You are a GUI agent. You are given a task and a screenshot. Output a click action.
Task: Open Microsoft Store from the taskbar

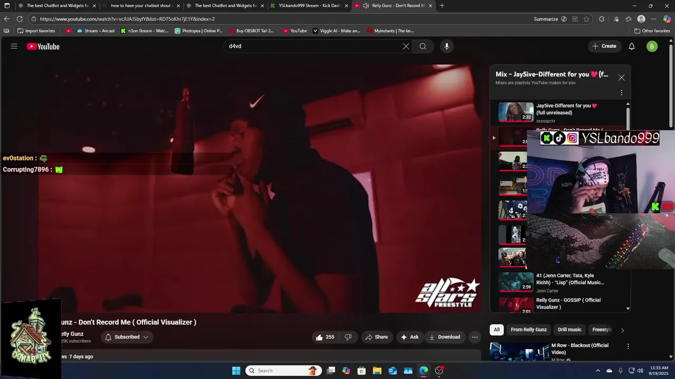coord(361,371)
